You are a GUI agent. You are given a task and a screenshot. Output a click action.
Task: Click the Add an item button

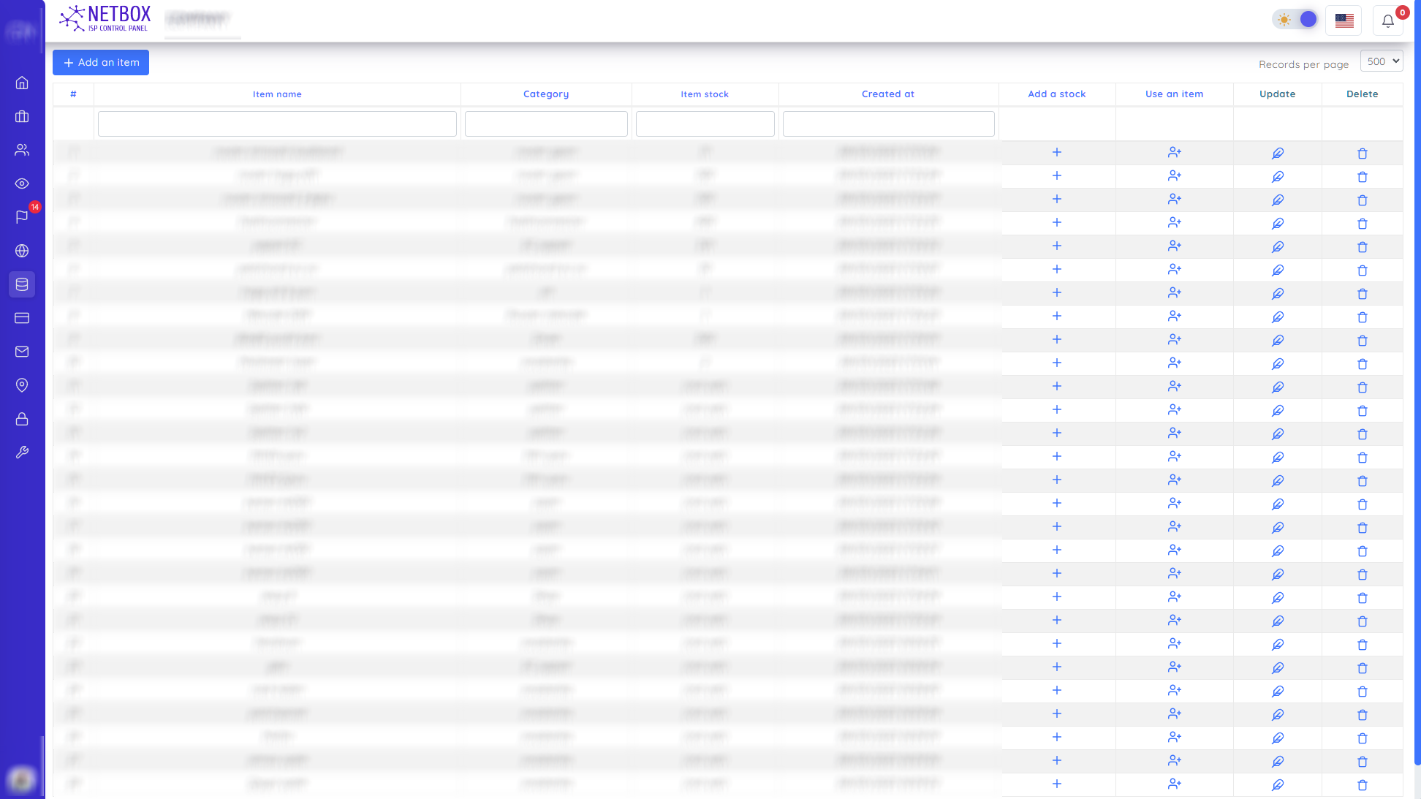101,63
